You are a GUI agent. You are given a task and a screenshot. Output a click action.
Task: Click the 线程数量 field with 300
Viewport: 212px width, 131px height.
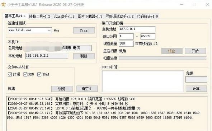tap(126, 43)
